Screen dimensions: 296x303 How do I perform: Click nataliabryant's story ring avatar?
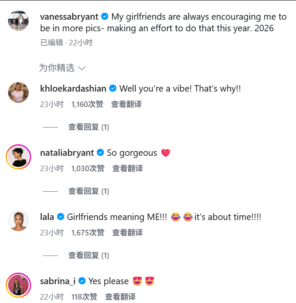(18, 156)
